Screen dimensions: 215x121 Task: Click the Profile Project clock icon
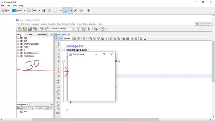pos(103,29)
